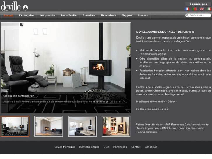The image size is (212, 159).
Task: Click the text Habillages de cheminée « Décor »
Action: (156, 102)
